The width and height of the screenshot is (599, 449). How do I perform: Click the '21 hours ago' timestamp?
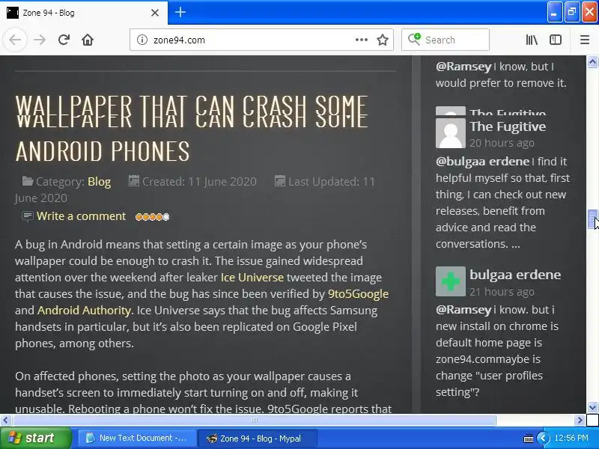click(x=502, y=292)
